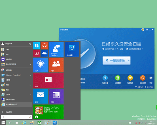The height and width of the screenshot is (125, 157).
Task: Switch to Paint on the taskbar
Action: click(x=47, y=123)
